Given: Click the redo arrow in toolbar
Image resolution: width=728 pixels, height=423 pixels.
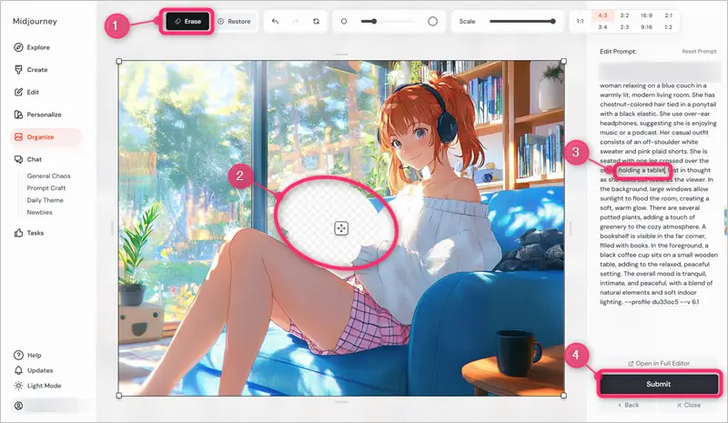Looking at the screenshot, I should [296, 20].
